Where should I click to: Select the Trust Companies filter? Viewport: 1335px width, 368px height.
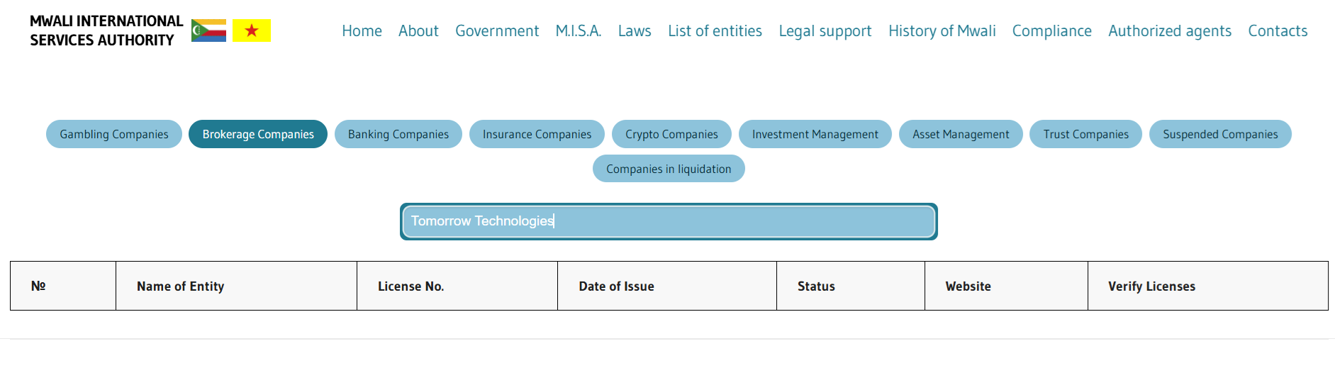click(1085, 134)
